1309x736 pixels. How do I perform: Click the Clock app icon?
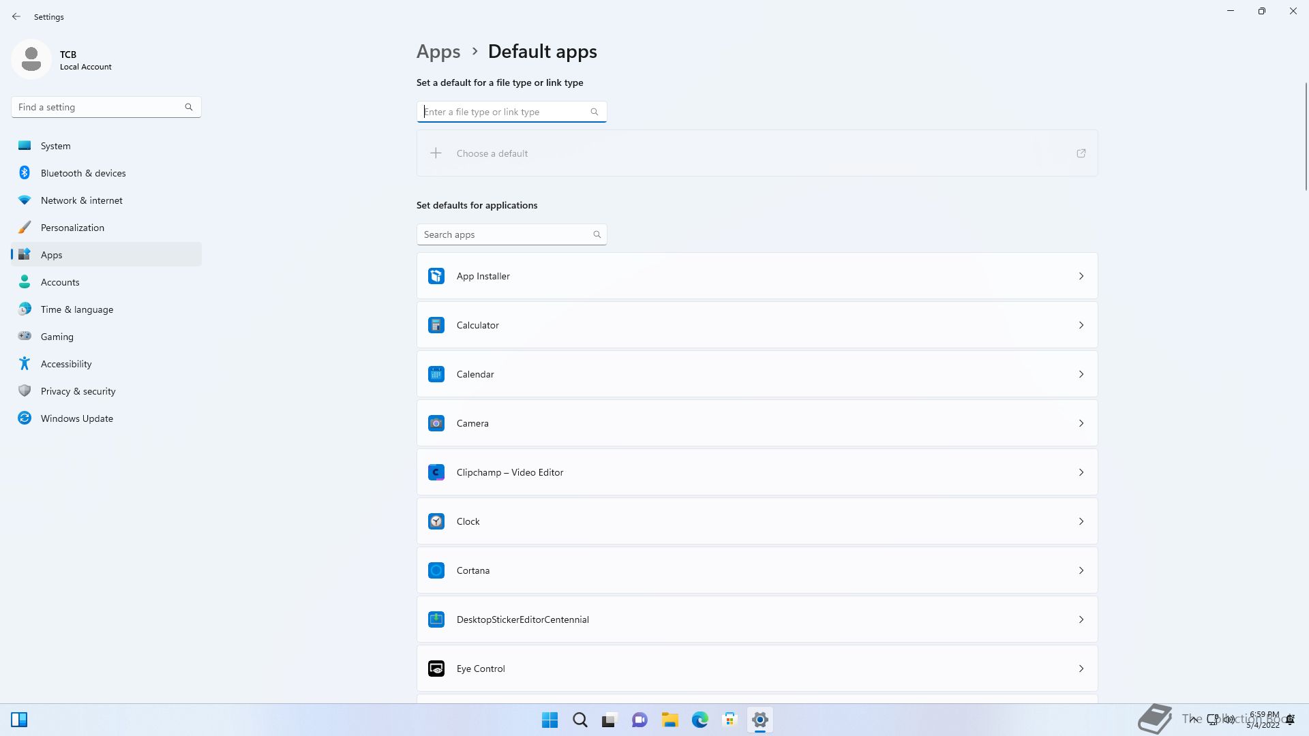coord(436,521)
